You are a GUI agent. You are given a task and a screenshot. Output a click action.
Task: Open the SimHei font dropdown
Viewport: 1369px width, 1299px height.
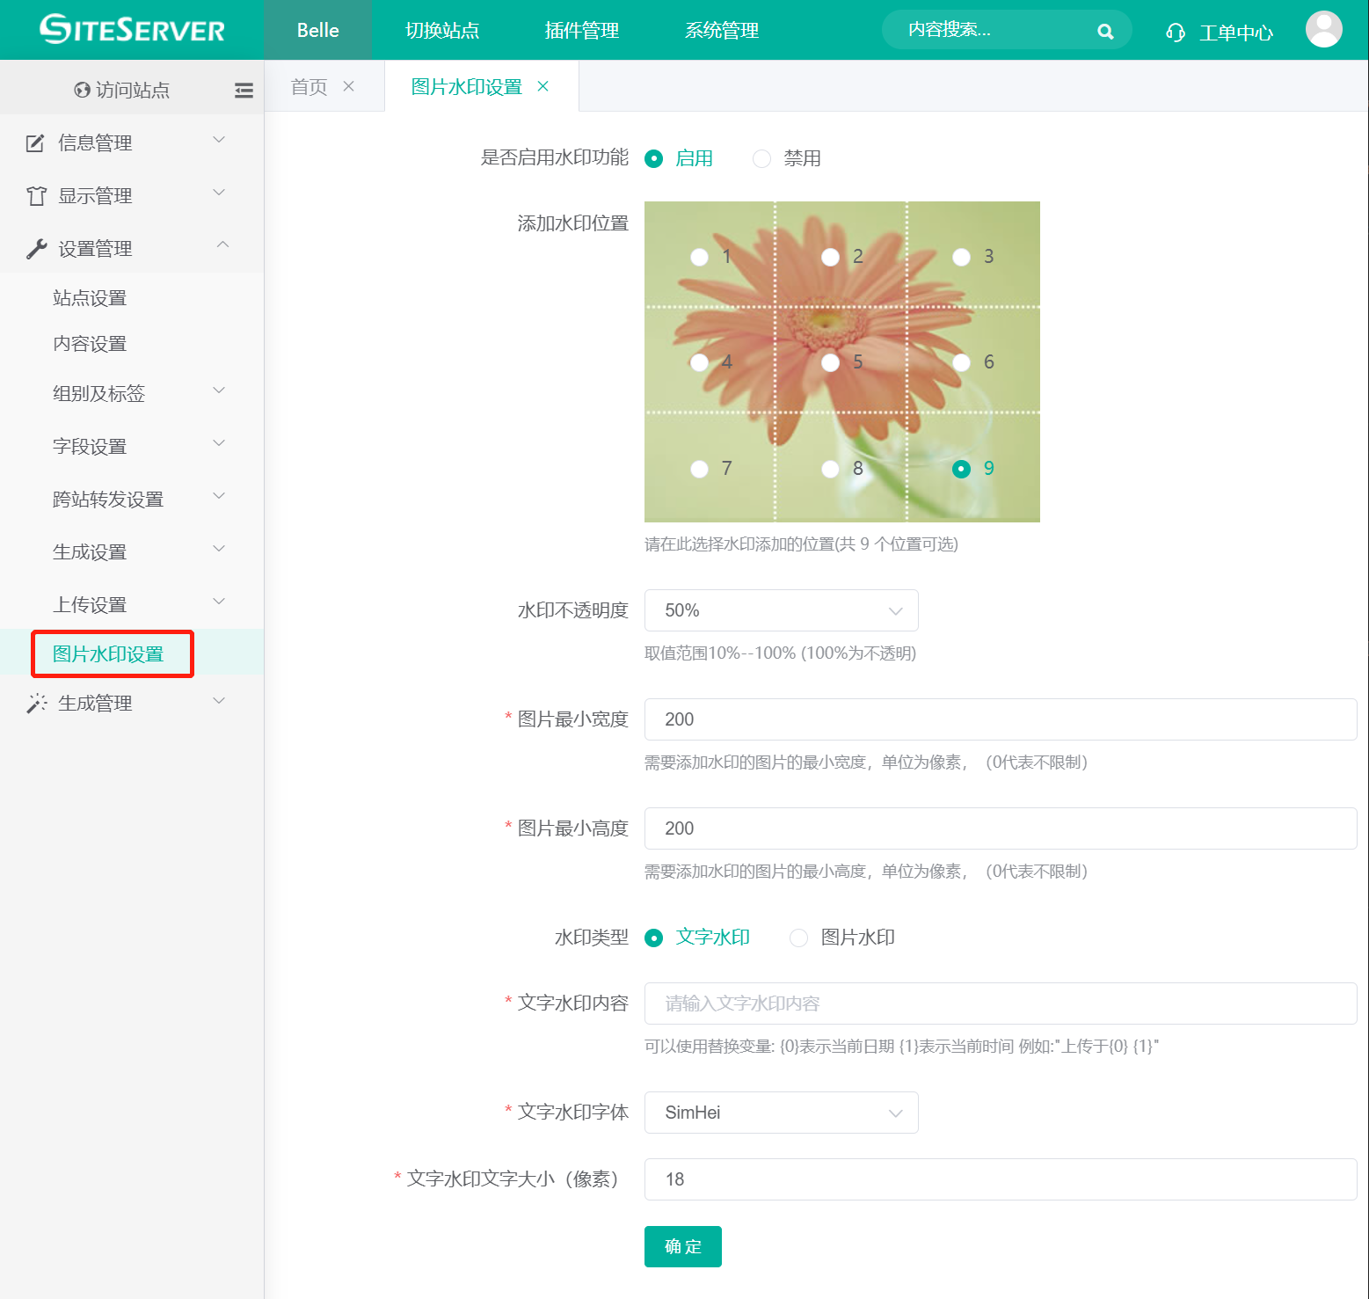coord(781,1113)
